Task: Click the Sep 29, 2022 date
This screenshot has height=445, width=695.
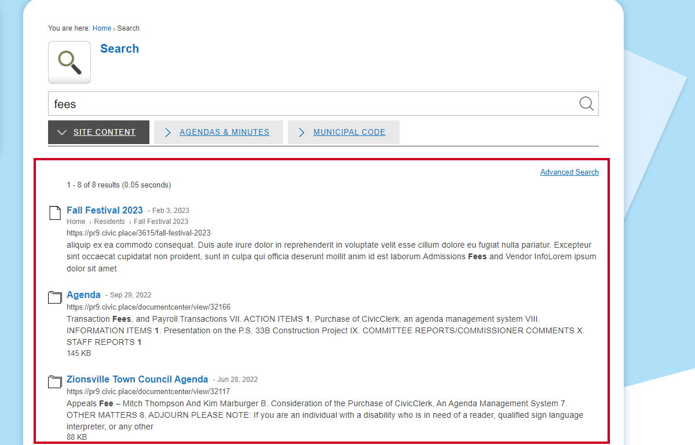Action: point(130,295)
